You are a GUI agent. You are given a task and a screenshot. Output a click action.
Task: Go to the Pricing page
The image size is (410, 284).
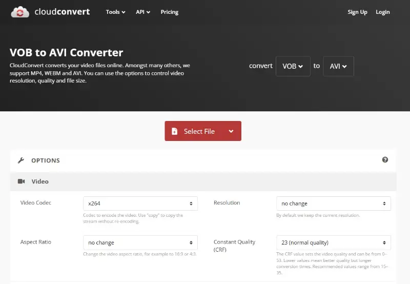coord(170,12)
